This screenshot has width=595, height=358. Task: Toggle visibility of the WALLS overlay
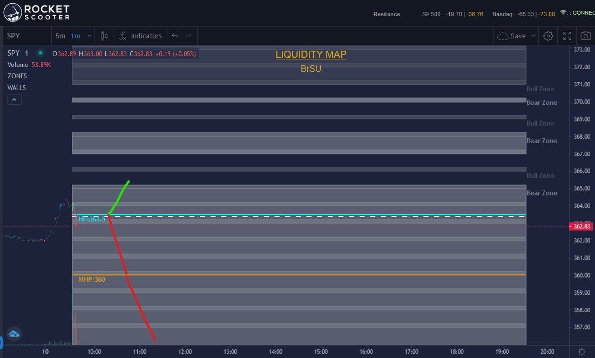(x=16, y=87)
